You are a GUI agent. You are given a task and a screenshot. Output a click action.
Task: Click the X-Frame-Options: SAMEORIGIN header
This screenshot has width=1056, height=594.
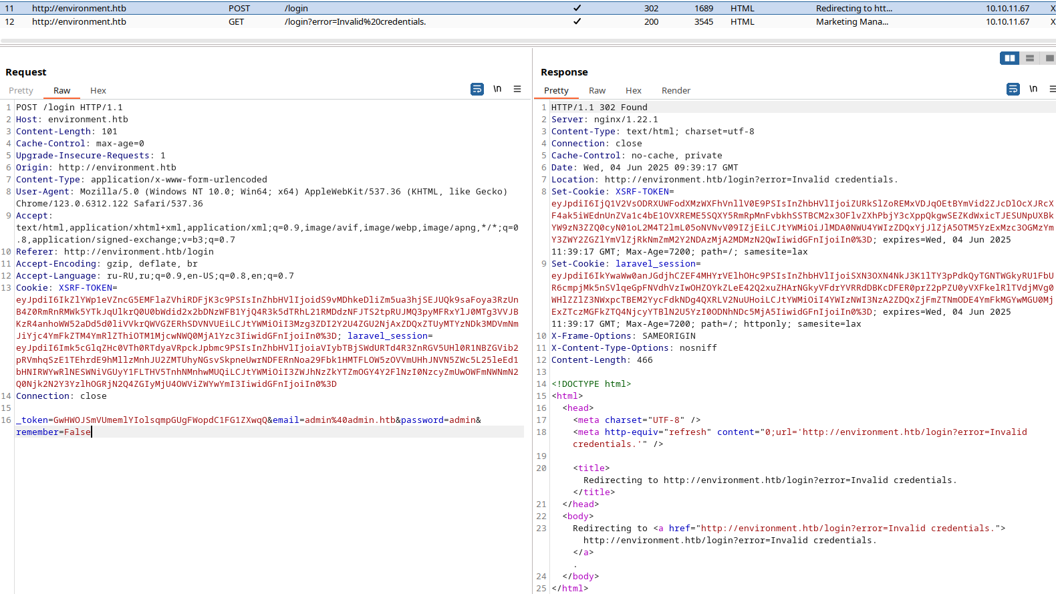point(624,335)
